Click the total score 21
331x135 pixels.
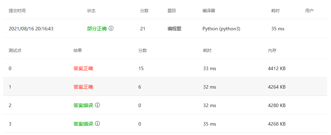(142, 29)
